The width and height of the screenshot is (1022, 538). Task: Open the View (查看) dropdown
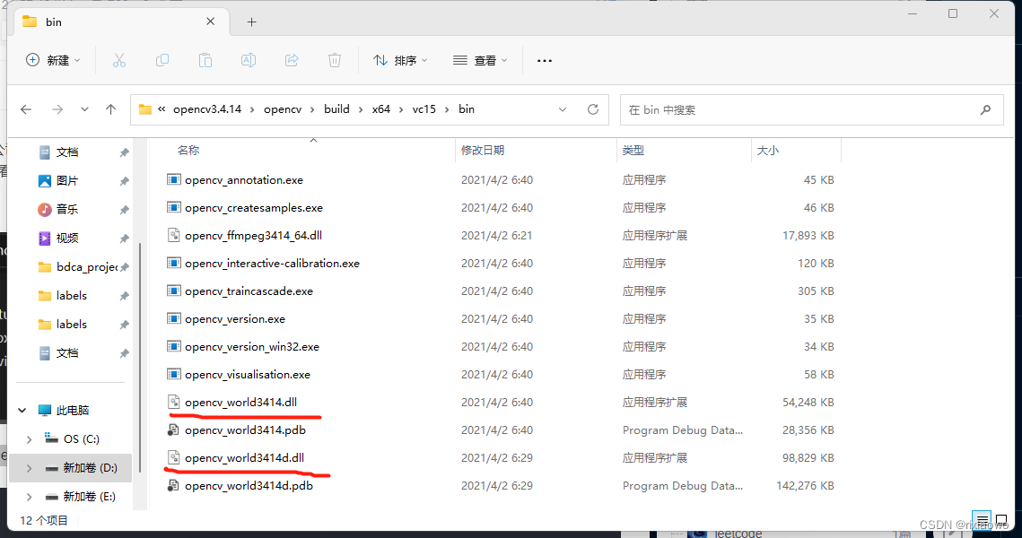pyautogui.click(x=480, y=61)
